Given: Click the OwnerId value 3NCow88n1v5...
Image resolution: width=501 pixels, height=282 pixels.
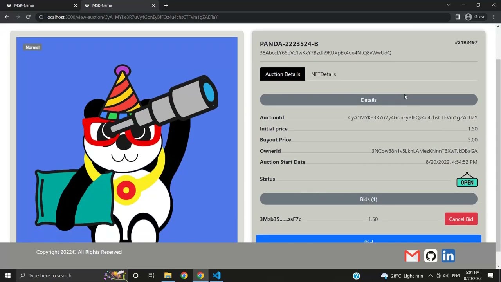Looking at the screenshot, I should pyautogui.click(x=424, y=151).
